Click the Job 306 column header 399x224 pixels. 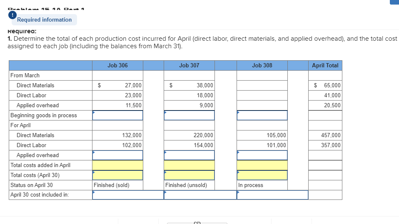(117, 66)
